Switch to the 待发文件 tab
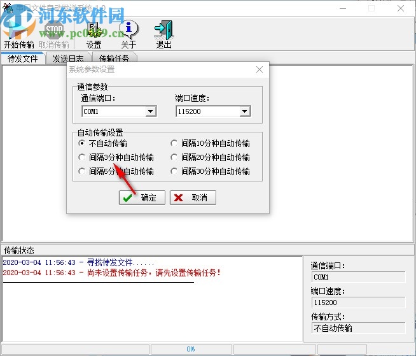The image size is (416, 356). pyautogui.click(x=22, y=59)
